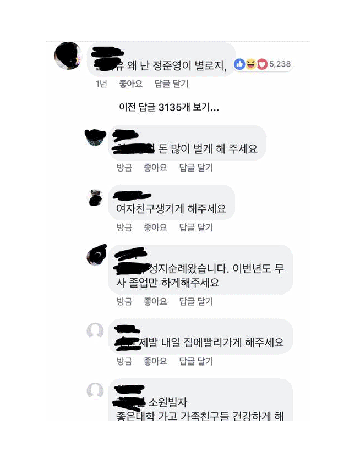Click the laughing face reaction icon

click(251, 64)
